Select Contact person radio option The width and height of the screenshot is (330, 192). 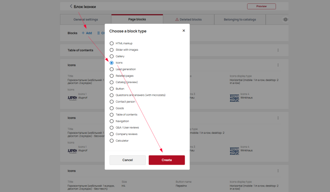[x=111, y=102]
